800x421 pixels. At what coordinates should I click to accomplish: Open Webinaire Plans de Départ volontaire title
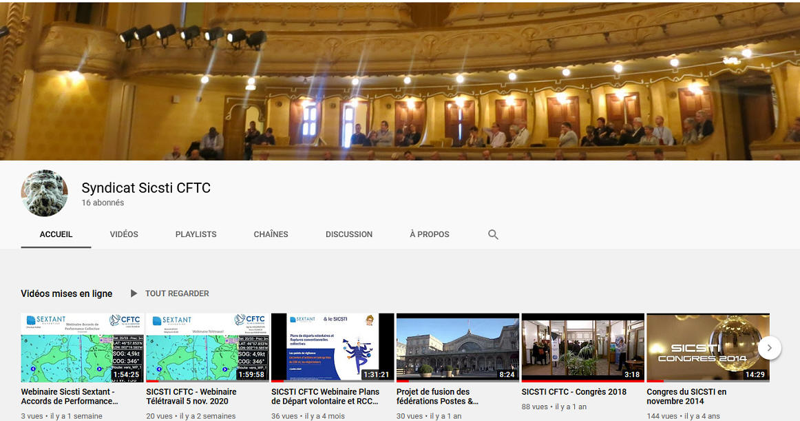326,396
